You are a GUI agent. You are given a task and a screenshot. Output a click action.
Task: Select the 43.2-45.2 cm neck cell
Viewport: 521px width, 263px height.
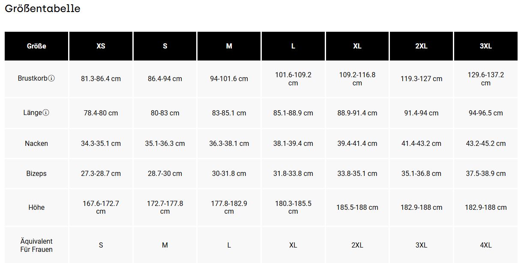[485, 144]
